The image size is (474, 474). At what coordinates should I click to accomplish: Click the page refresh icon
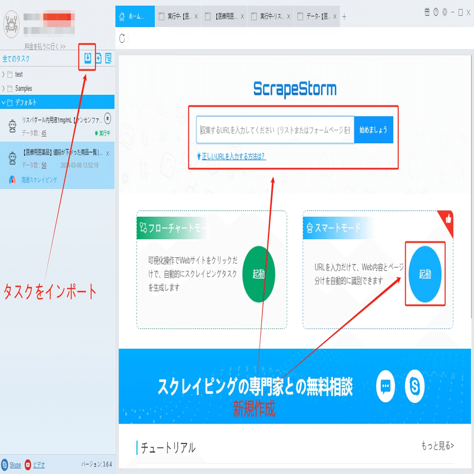tap(122, 38)
